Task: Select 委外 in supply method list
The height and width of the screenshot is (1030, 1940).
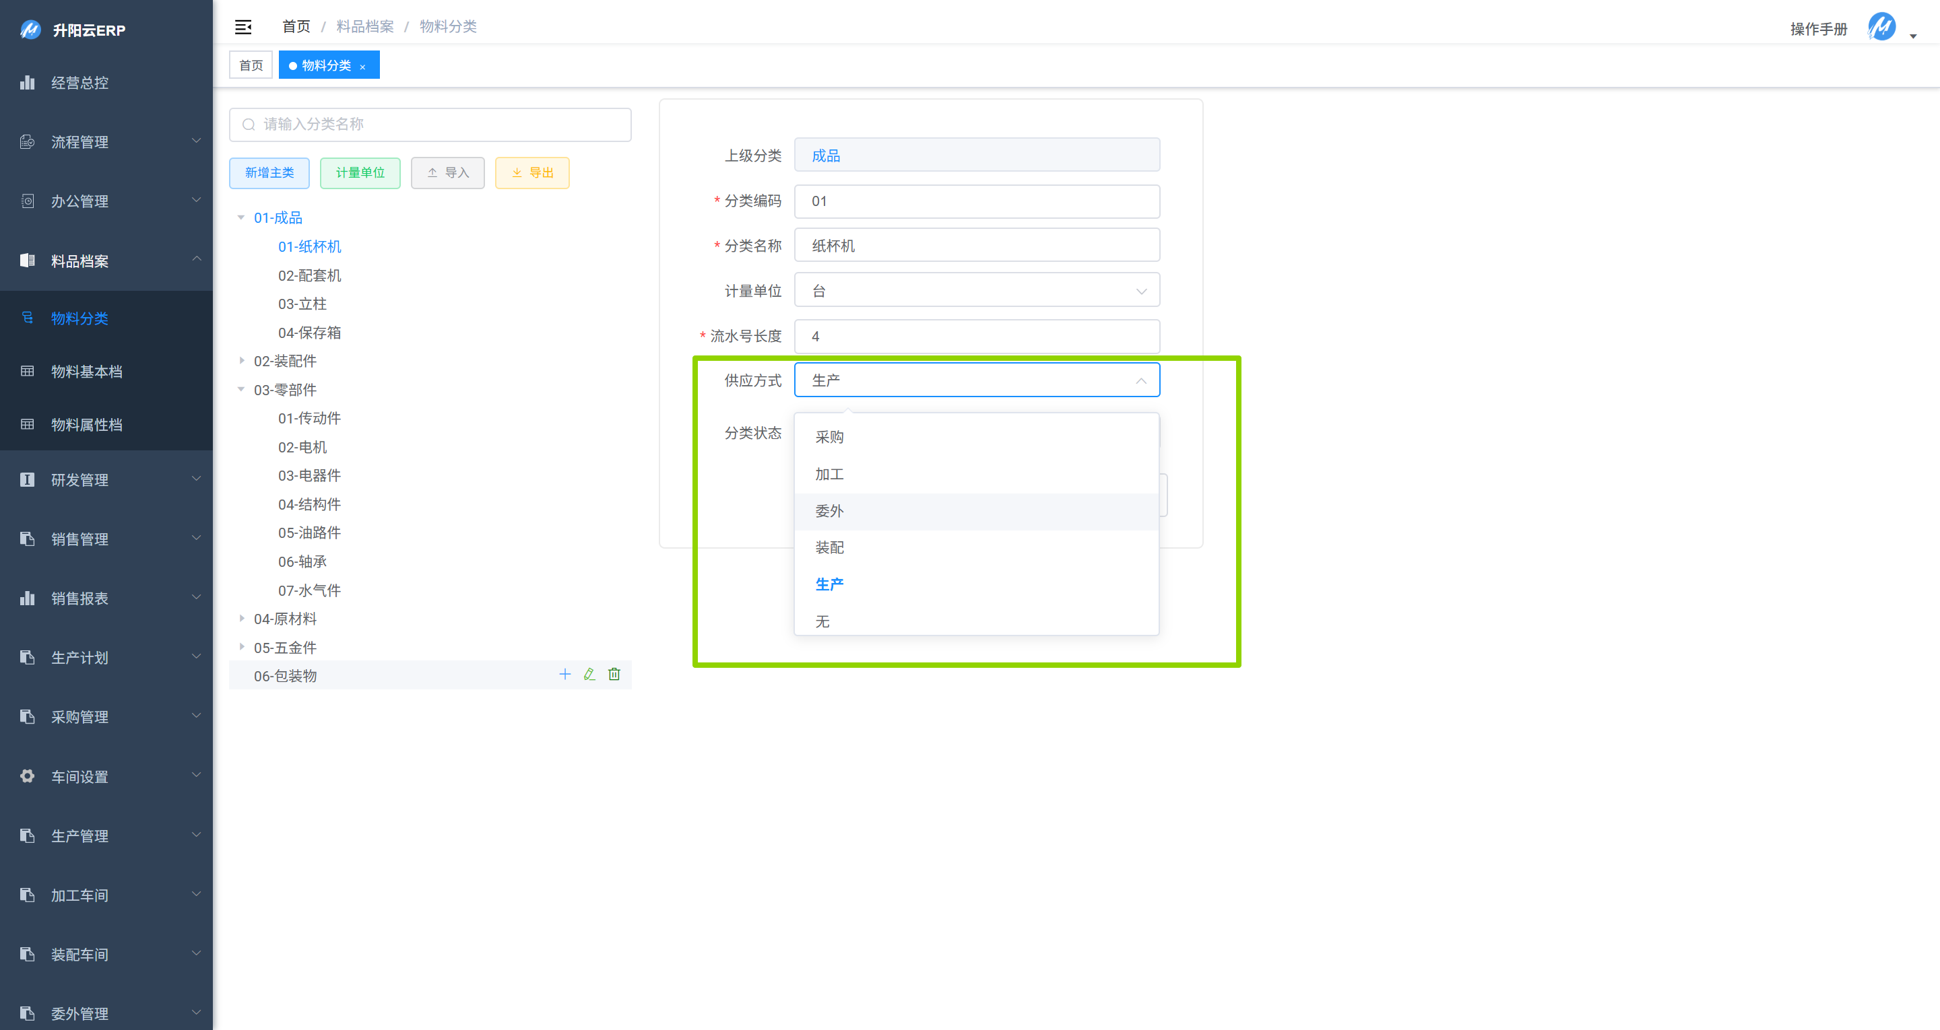Action: pyautogui.click(x=829, y=511)
